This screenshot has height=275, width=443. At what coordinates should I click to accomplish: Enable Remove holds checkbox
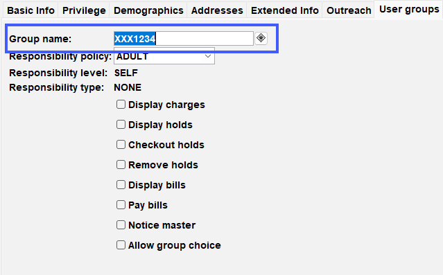tap(121, 165)
